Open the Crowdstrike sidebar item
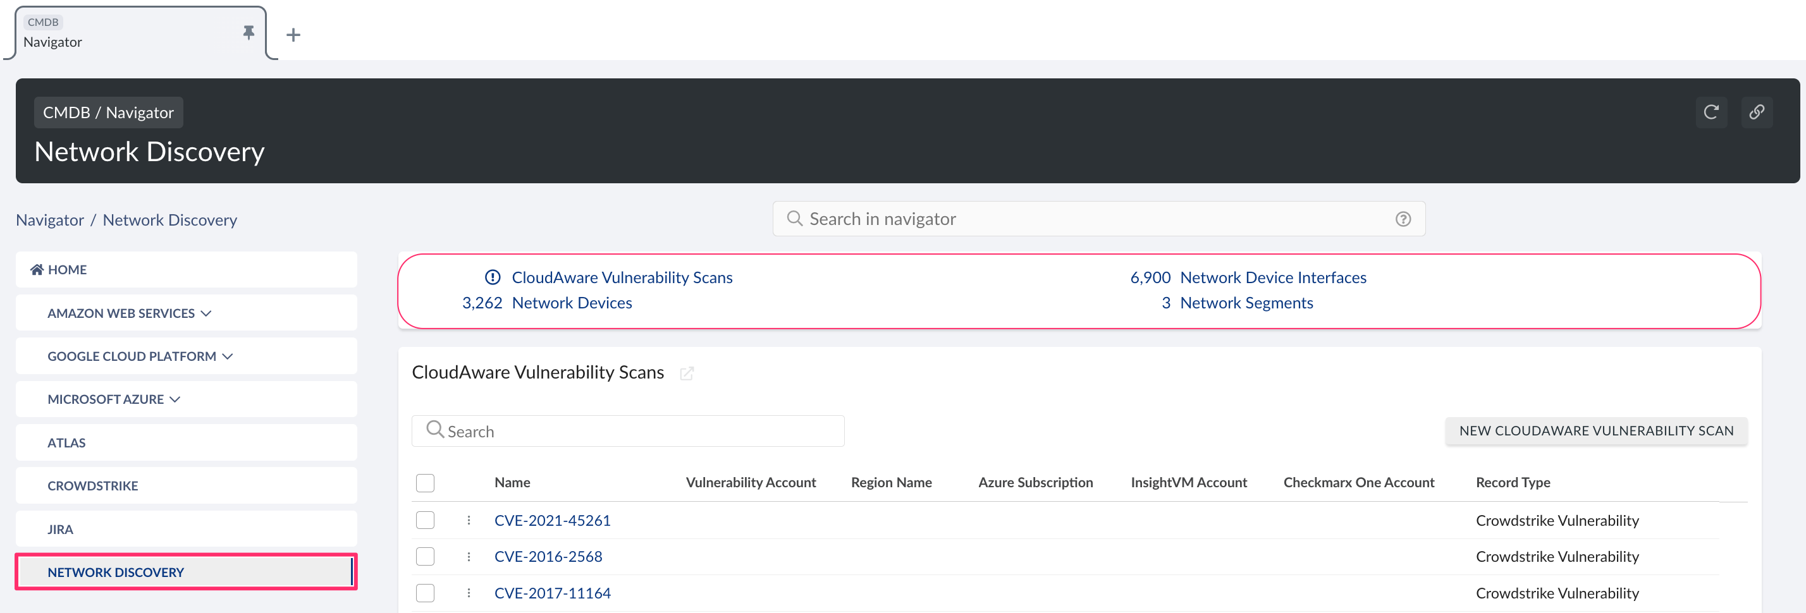 point(92,485)
